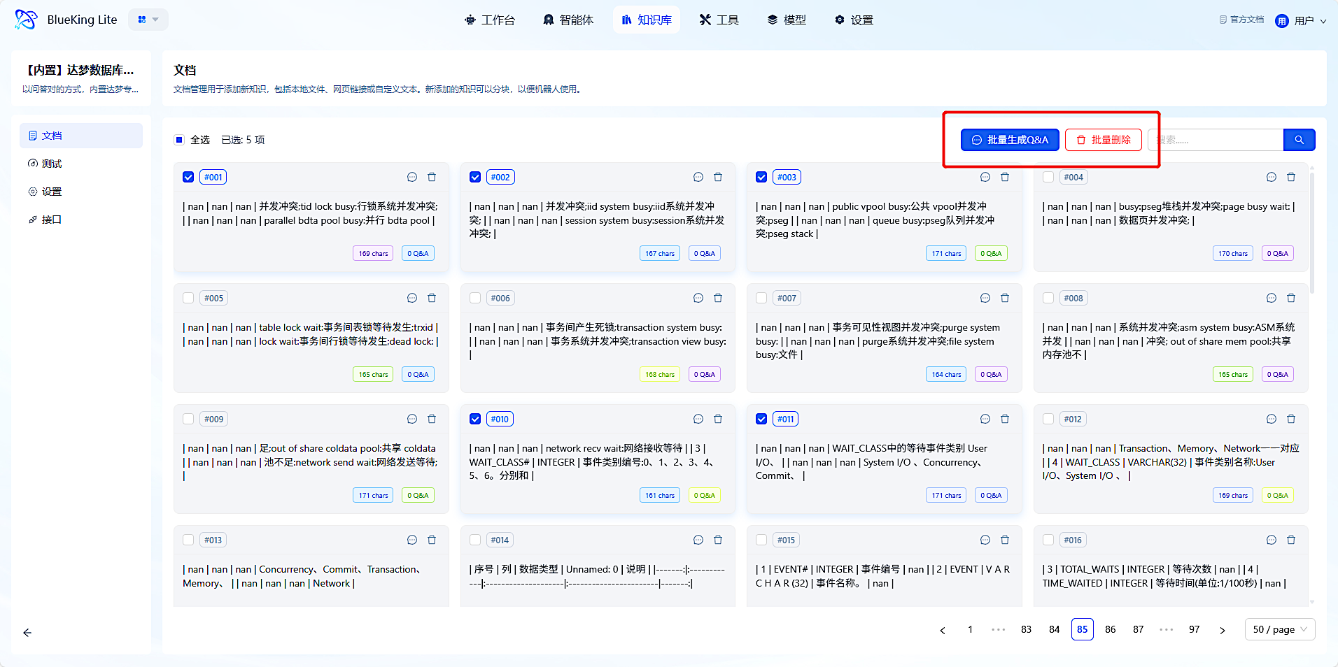Click the back arrow at sidebar bottom

[27, 633]
